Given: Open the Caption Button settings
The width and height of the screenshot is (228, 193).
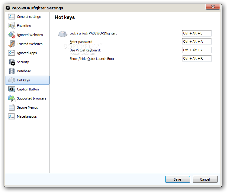Looking at the screenshot, I should pos(27,89).
